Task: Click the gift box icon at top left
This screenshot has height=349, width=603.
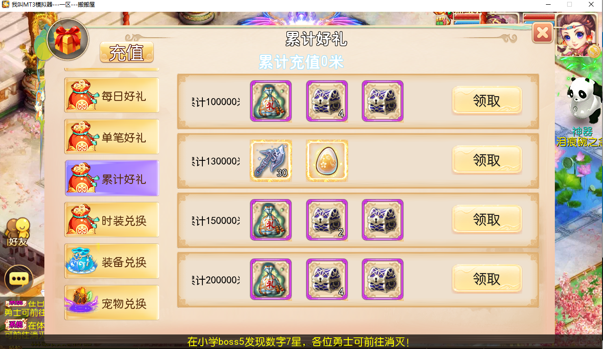Action: pos(68,40)
